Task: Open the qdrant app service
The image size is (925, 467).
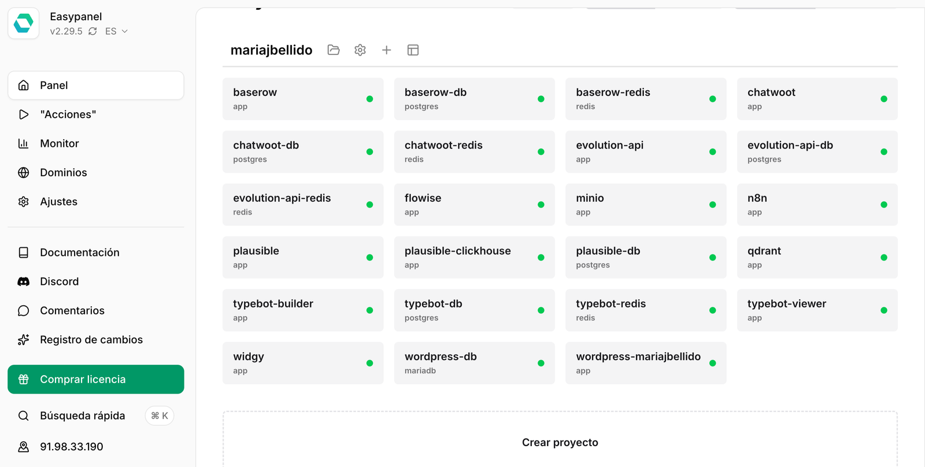Action: pos(817,258)
